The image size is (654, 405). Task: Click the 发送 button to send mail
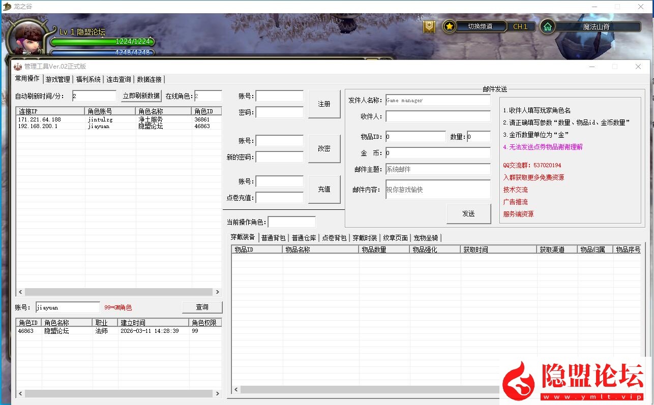[468, 214]
